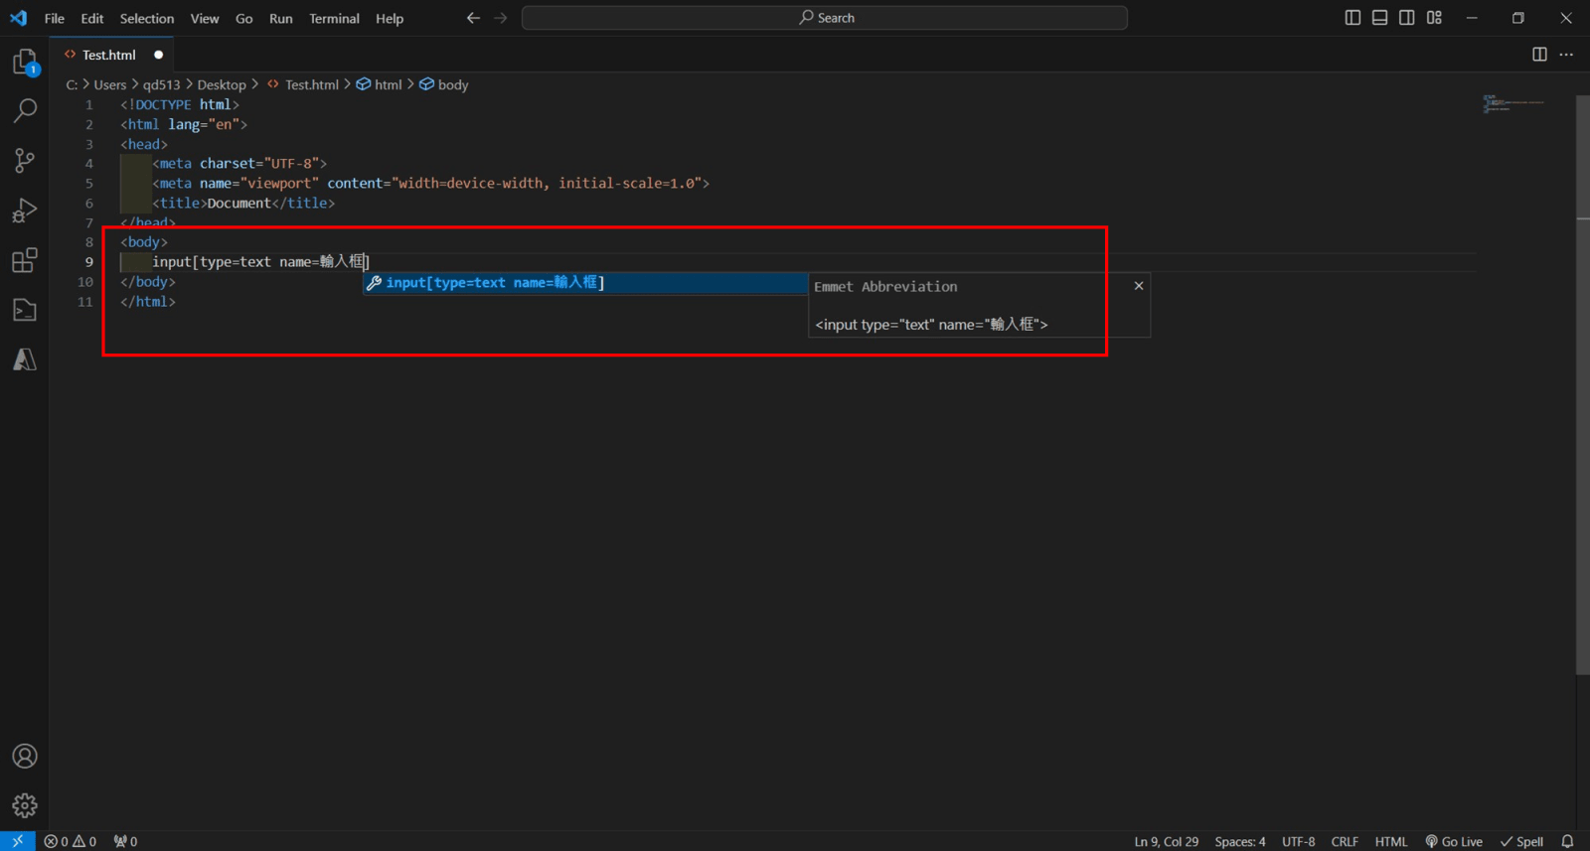Click the Go Live status bar button
The image size is (1590, 851).
(x=1454, y=841)
